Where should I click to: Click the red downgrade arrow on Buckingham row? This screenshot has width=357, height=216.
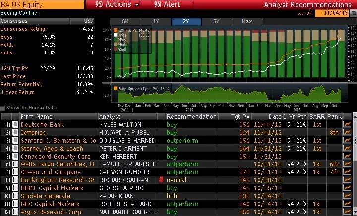click(161, 180)
